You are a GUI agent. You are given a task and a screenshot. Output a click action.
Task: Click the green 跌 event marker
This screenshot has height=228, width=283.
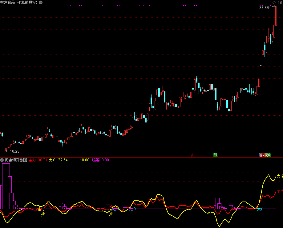216,155
